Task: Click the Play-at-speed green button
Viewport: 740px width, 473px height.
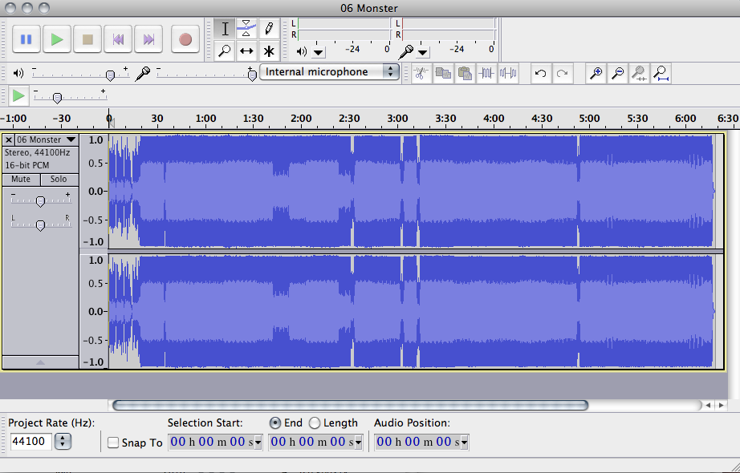Action: pyautogui.click(x=18, y=95)
